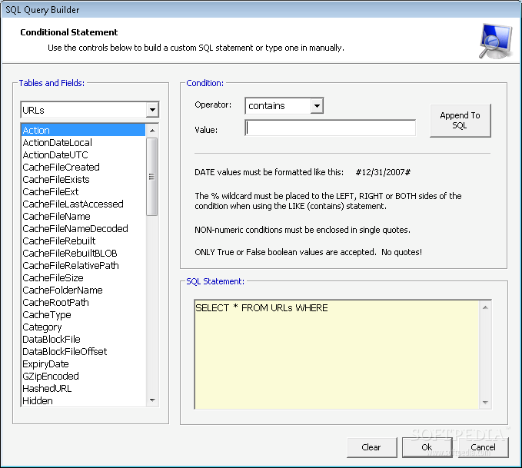Select the CacheFileNameDecoded field
The image size is (522, 468).
(84, 229)
